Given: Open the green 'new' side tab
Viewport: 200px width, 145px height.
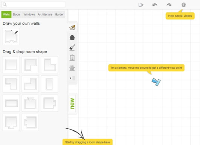Looking at the screenshot, I should click(72, 103).
